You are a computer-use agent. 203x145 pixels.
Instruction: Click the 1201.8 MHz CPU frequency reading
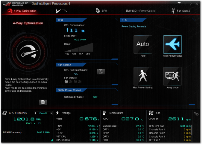(27, 119)
